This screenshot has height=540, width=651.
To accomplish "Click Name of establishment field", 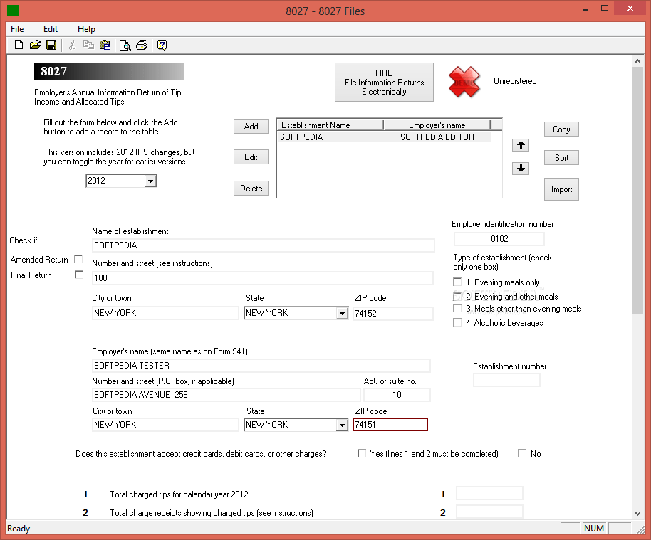I will pos(263,245).
